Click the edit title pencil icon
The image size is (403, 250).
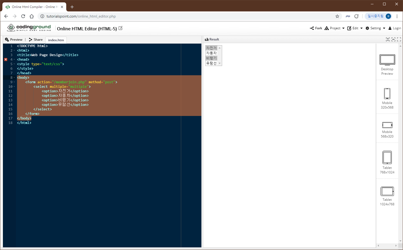tap(121, 28)
